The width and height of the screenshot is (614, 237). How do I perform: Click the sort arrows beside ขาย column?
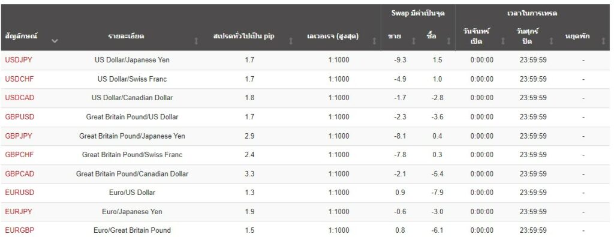point(413,40)
